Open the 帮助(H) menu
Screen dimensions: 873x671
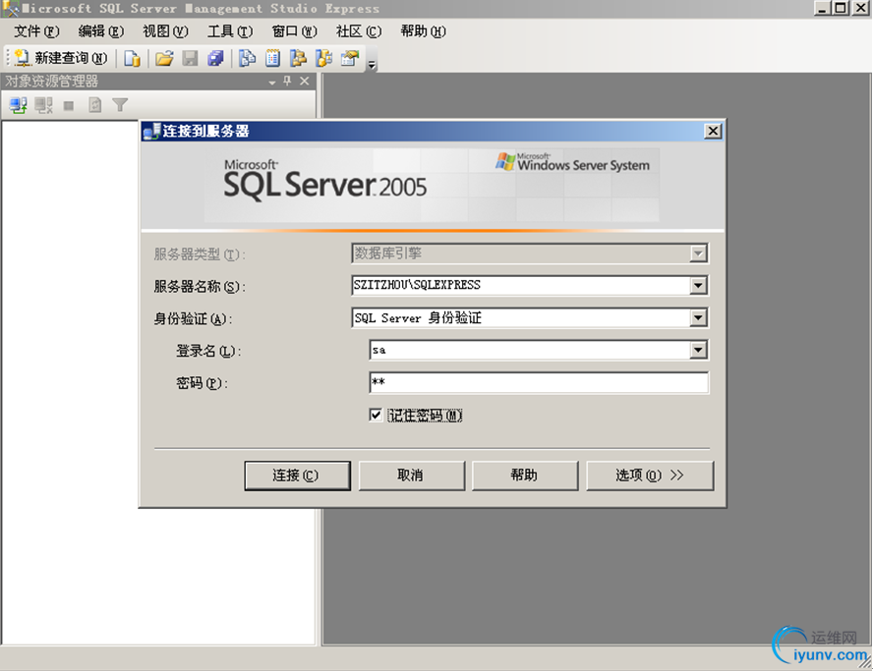pyautogui.click(x=423, y=31)
